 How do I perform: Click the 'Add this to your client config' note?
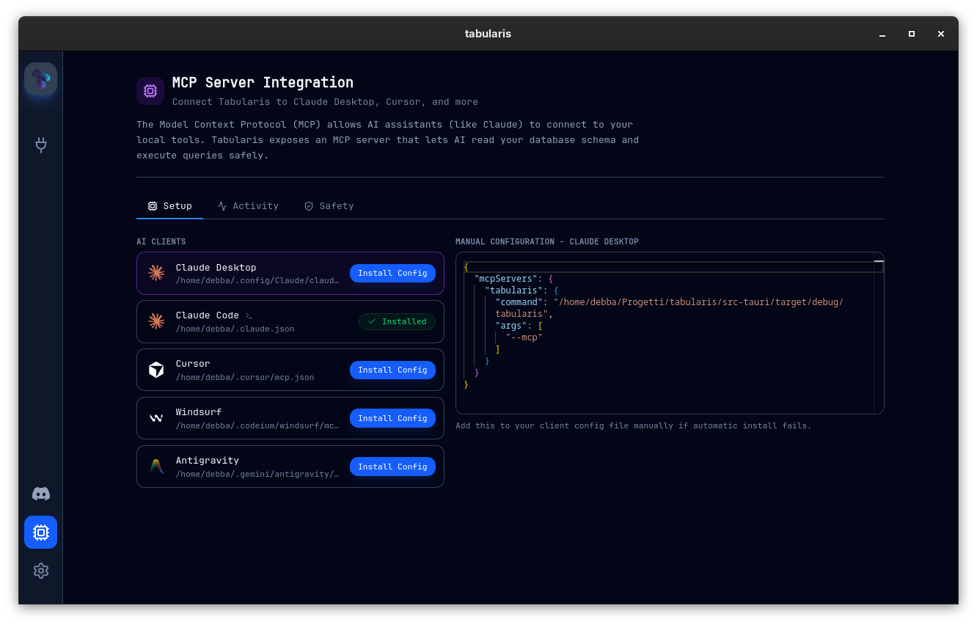coord(634,425)
